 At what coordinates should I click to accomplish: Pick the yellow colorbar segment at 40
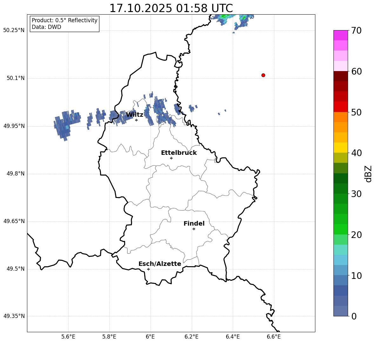[340, 148]
